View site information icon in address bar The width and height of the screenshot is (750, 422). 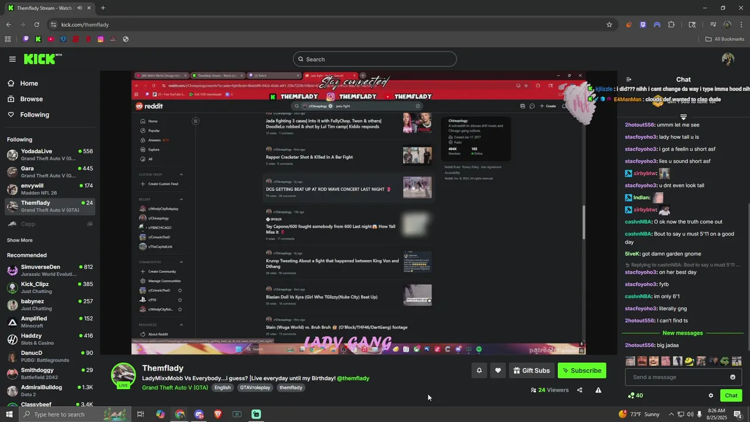(53, 25)
